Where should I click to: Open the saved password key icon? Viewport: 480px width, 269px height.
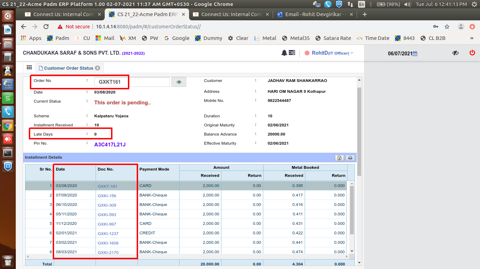click(436, 27)
